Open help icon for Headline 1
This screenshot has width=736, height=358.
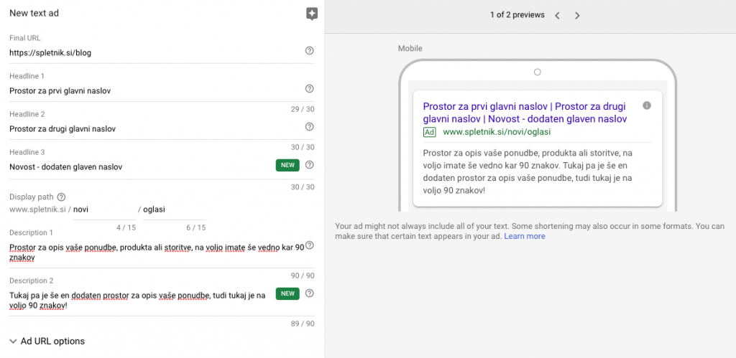click(x=310, y=89)
